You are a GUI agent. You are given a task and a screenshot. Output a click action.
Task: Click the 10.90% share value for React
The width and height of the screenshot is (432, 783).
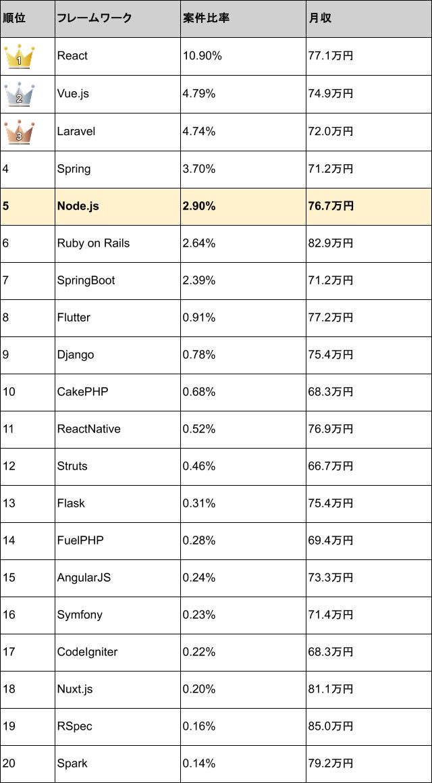coord(202,56)
